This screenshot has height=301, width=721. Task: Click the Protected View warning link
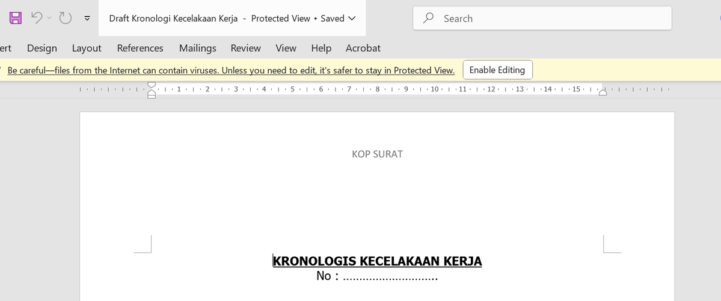[x=231, y=70]
